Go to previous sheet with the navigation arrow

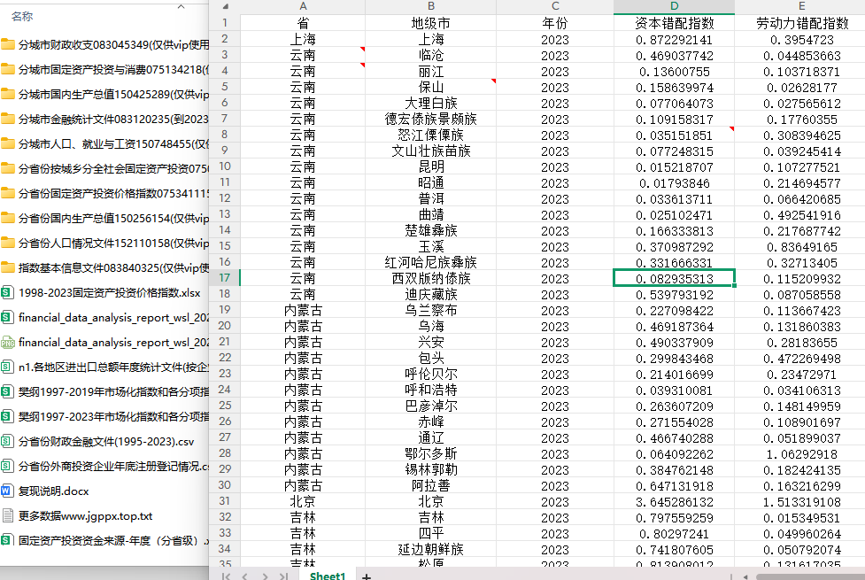[x=245, y=576]
